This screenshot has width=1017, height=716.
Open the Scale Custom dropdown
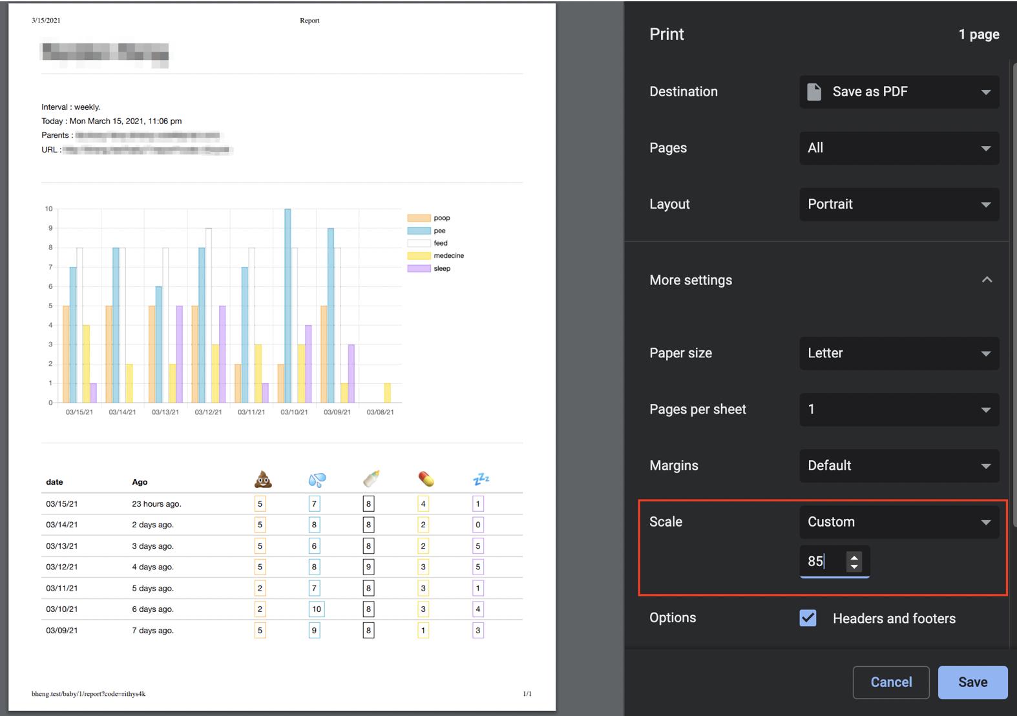[899, 522]
